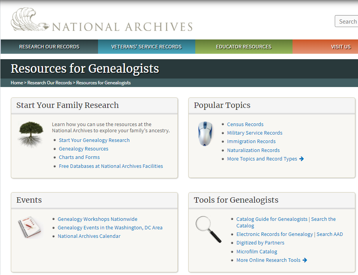358x275 pixels.
Task: Click arrow next to More Online Research Tools
Action: click(305, 260)
